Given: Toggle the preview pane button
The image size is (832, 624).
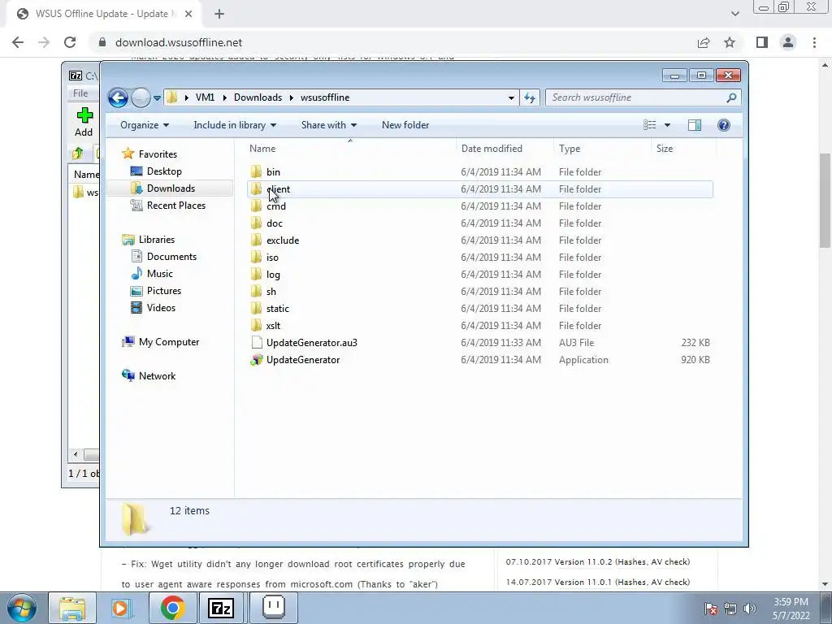Looking at the screenshot, I should 695,124.
